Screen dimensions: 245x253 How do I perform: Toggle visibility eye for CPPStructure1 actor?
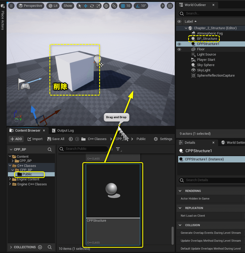click(179, 44)
